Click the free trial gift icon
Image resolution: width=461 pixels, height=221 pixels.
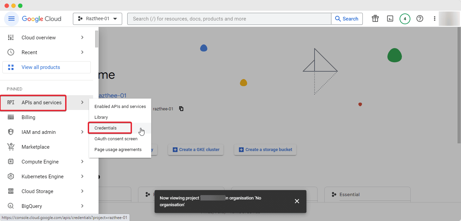375,19
